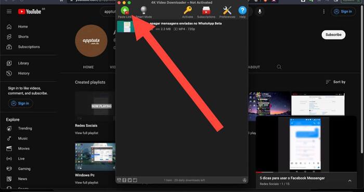Click the apptuts channel avatar
The height and width of the screenshot is (192, 364).
[x=91, y=41]
